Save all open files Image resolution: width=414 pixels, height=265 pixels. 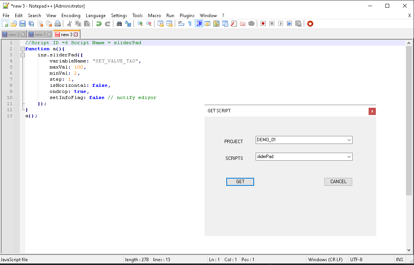click(x=31, y=24)
